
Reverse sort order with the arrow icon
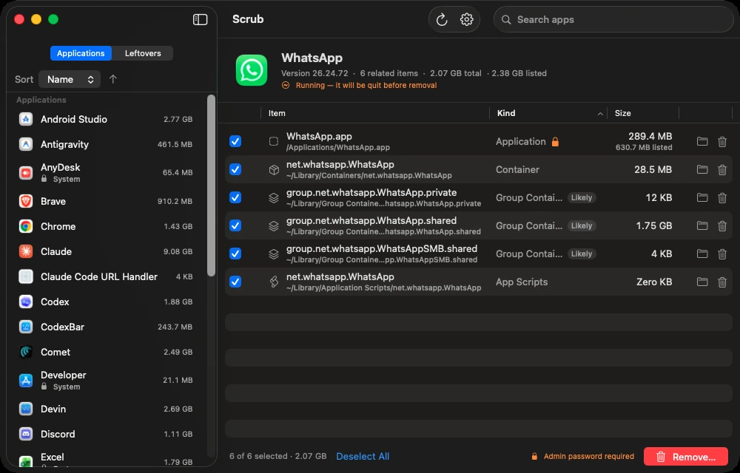[x=112, y=79]
